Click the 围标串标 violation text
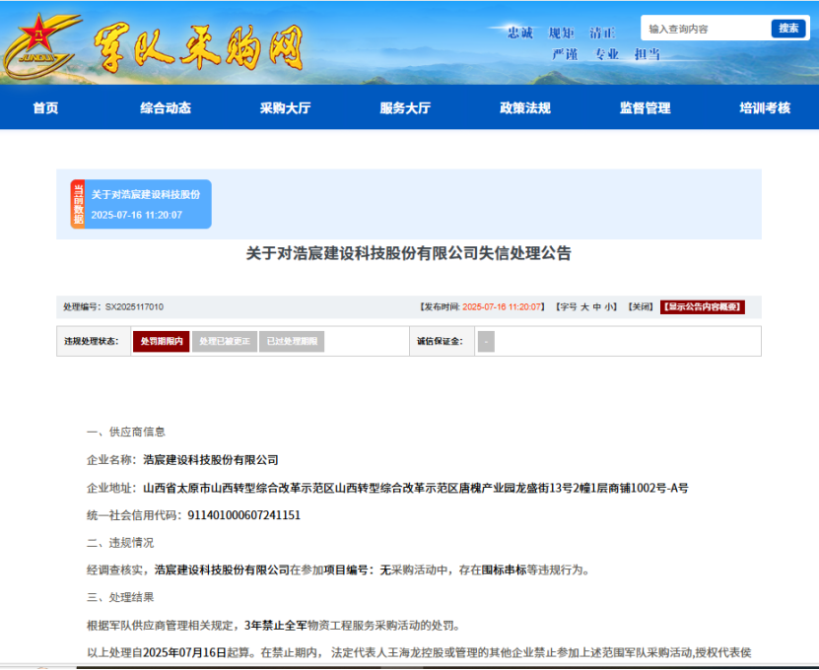 point(504,570)
